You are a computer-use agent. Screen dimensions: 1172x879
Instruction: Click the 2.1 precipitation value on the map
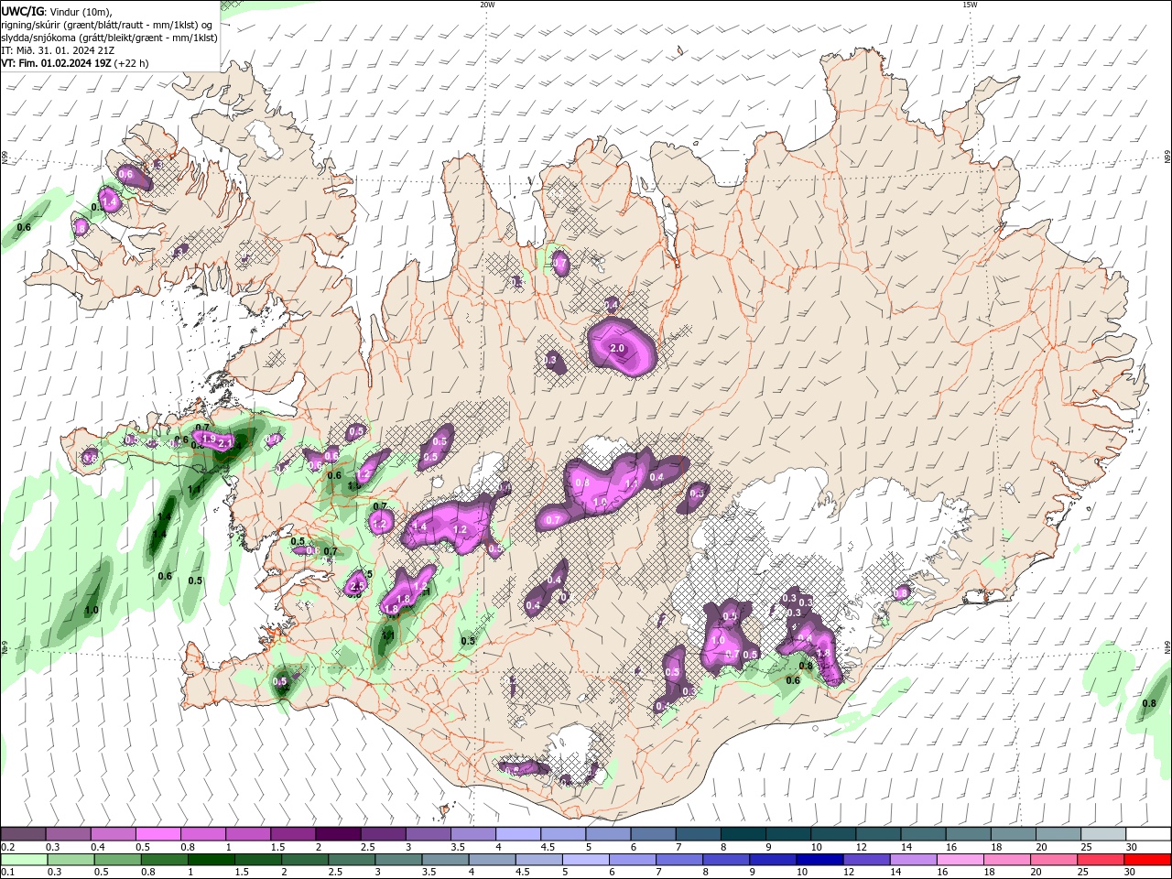point(226,442)
